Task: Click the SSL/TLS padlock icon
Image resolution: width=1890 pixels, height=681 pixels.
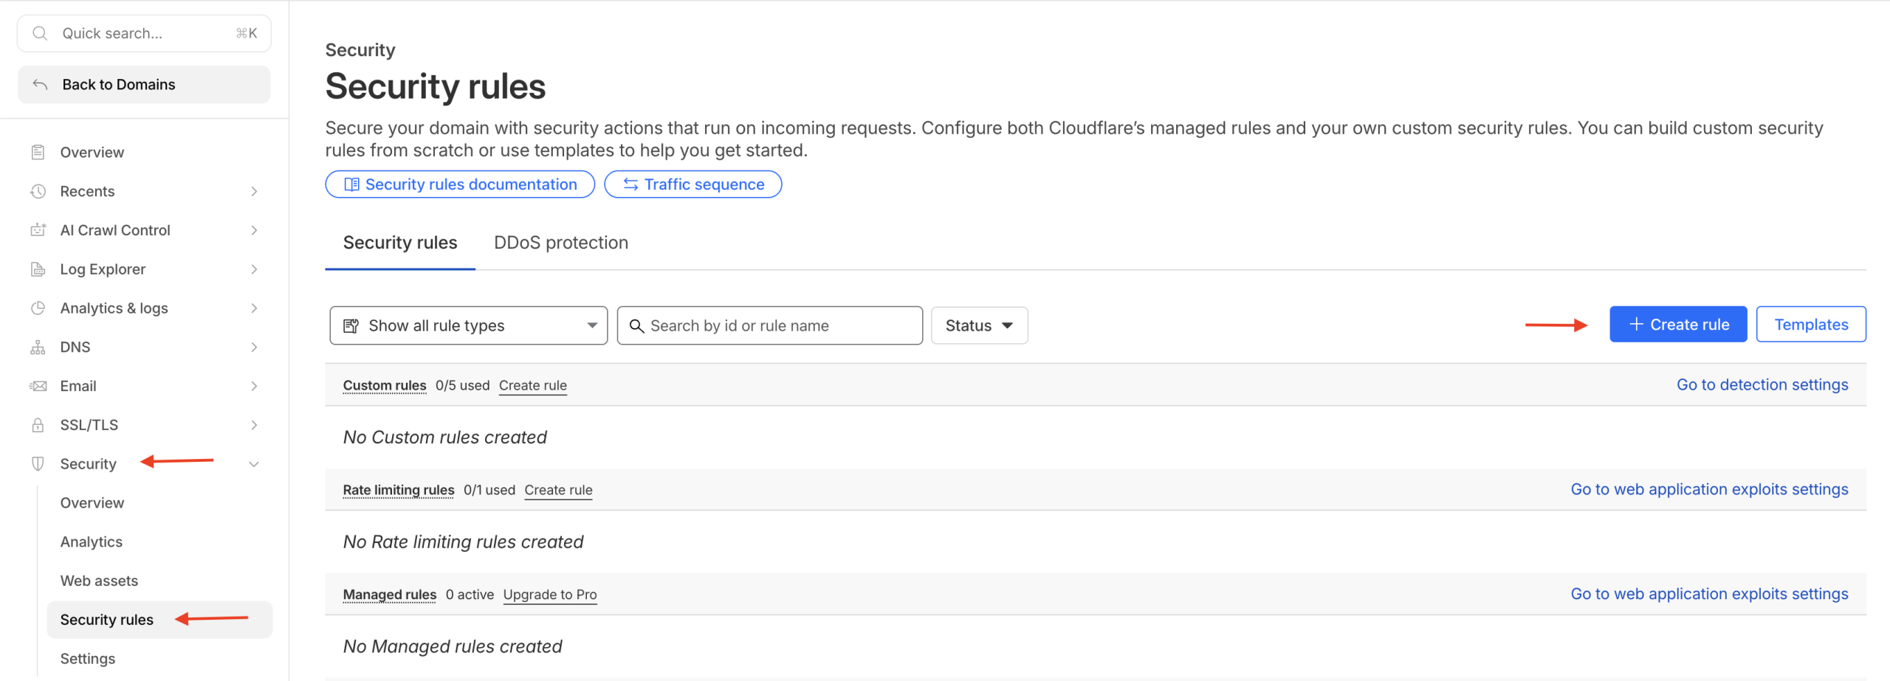Action: coord(38,425)
